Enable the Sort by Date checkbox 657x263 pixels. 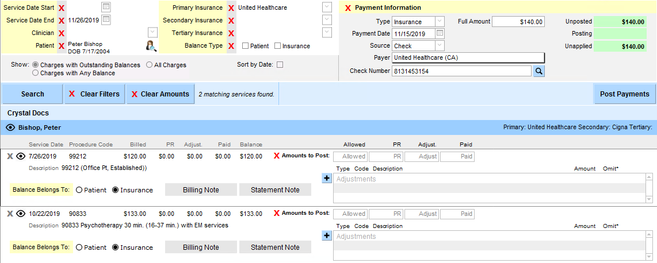(x=280, y=65)
